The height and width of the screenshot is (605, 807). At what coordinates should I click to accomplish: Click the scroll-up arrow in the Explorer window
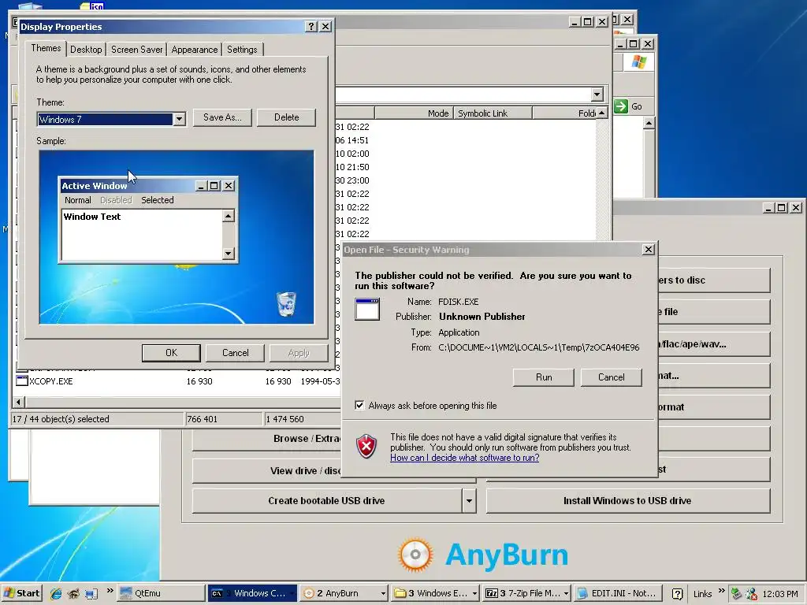coord(649,123)
